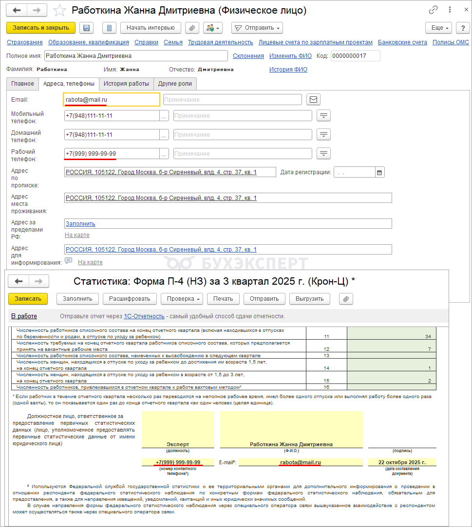Go forward in the Статистика form window
The image size is (472, 527).
pos(38,281)
